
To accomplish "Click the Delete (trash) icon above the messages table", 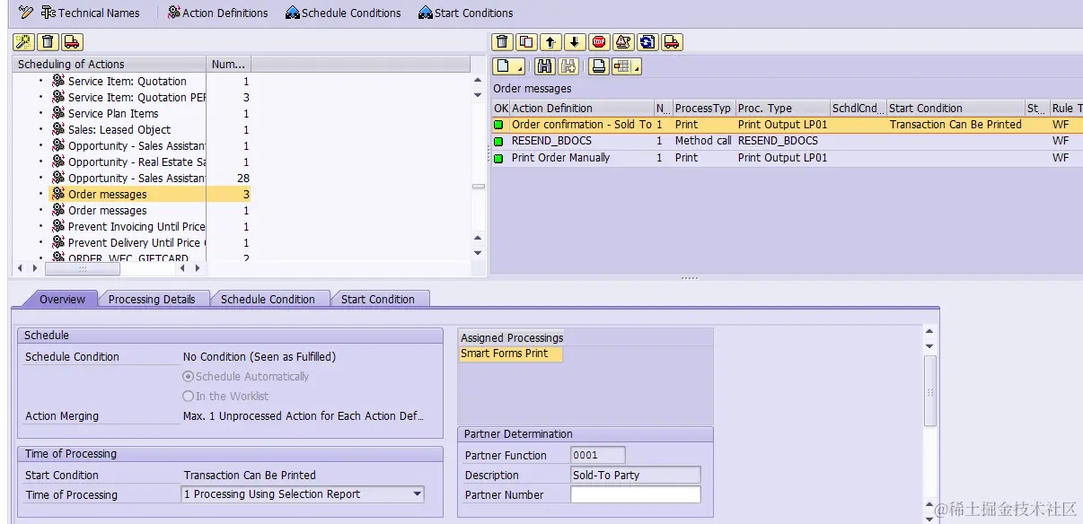I will tap(503, 41).
